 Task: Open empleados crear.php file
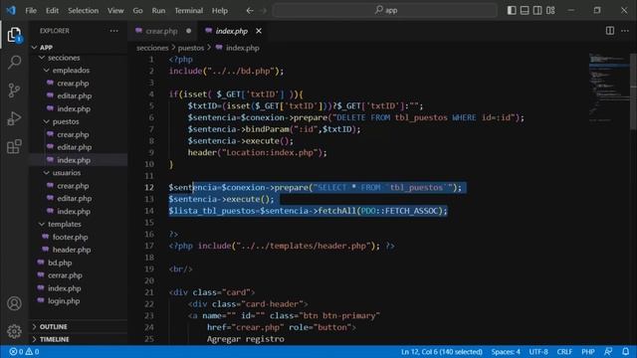coord(73,84)
